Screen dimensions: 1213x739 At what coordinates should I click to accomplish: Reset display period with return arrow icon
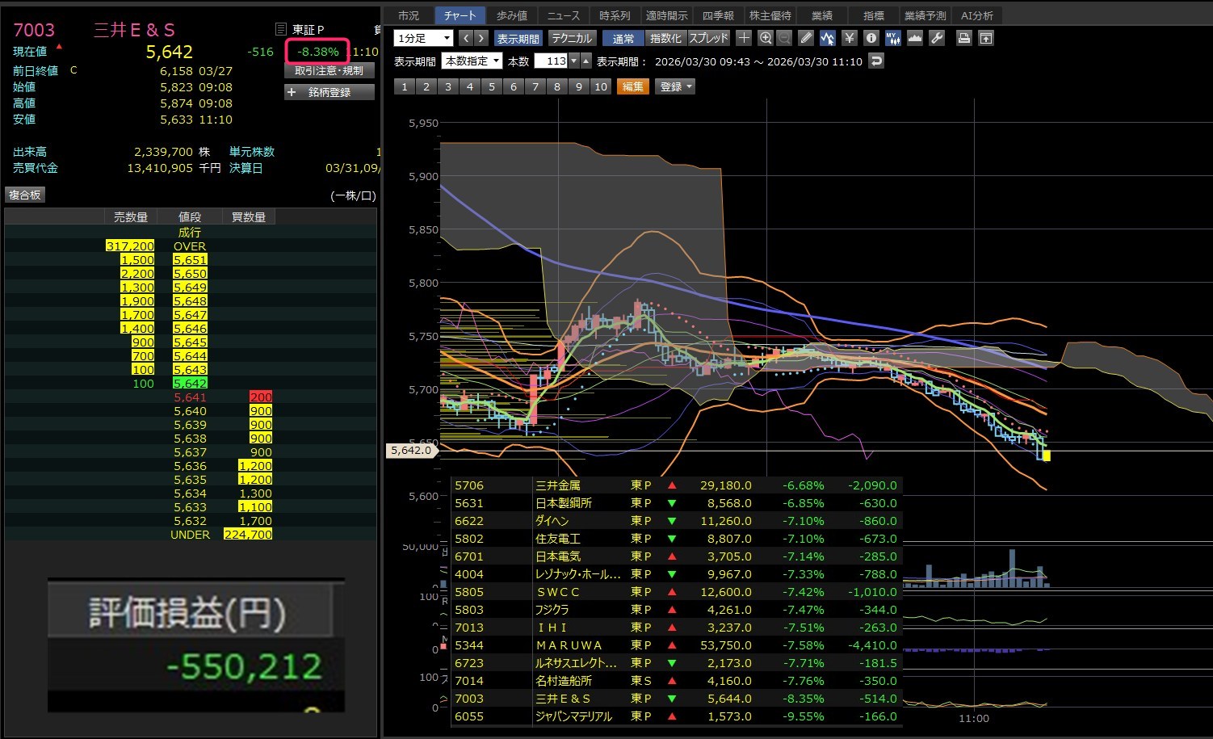click(x=876, y=61)
